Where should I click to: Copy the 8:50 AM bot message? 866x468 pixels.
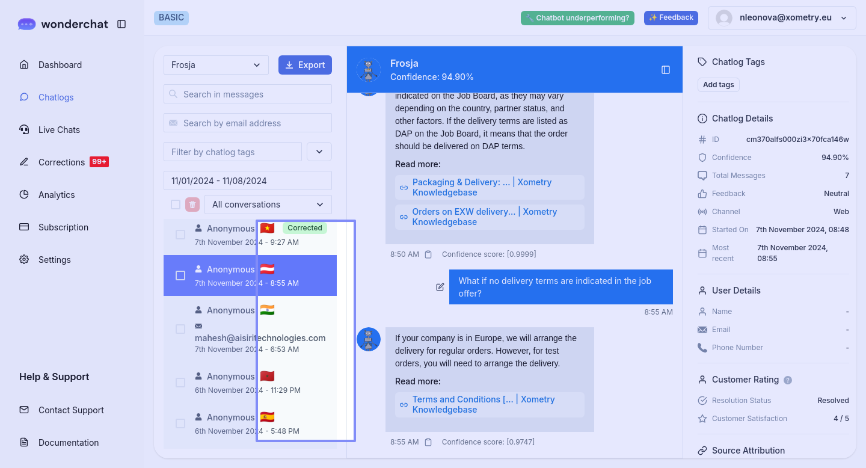pyautogui.click(x=428, y=254)
